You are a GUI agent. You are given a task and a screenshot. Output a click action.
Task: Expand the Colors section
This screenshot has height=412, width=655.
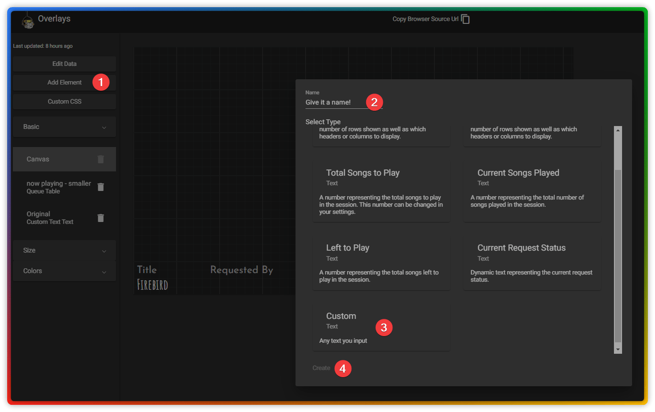point(64,271)
